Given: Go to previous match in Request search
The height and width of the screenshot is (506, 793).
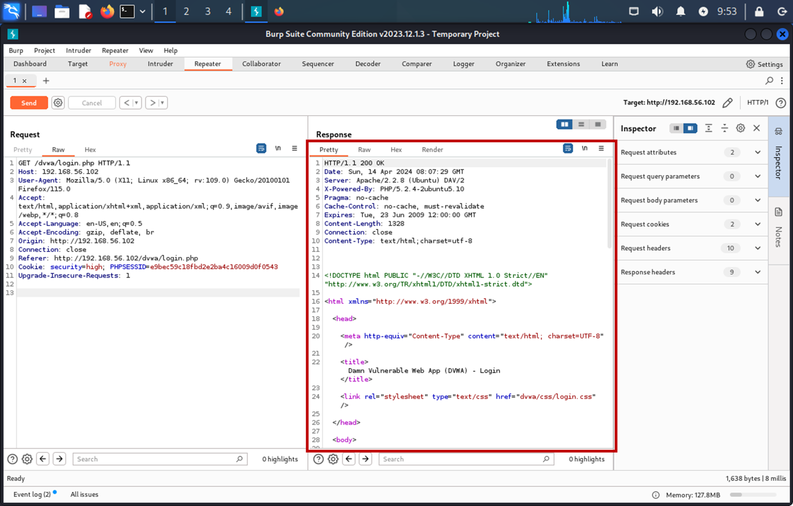Looking at the screenshot, I should point(43,459).
